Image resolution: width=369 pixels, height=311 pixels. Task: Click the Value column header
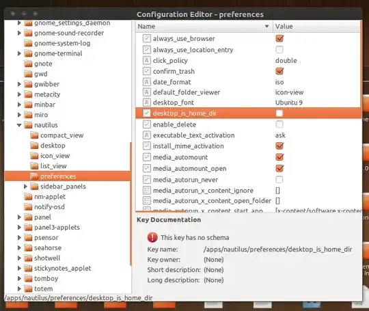coord(316,27)
